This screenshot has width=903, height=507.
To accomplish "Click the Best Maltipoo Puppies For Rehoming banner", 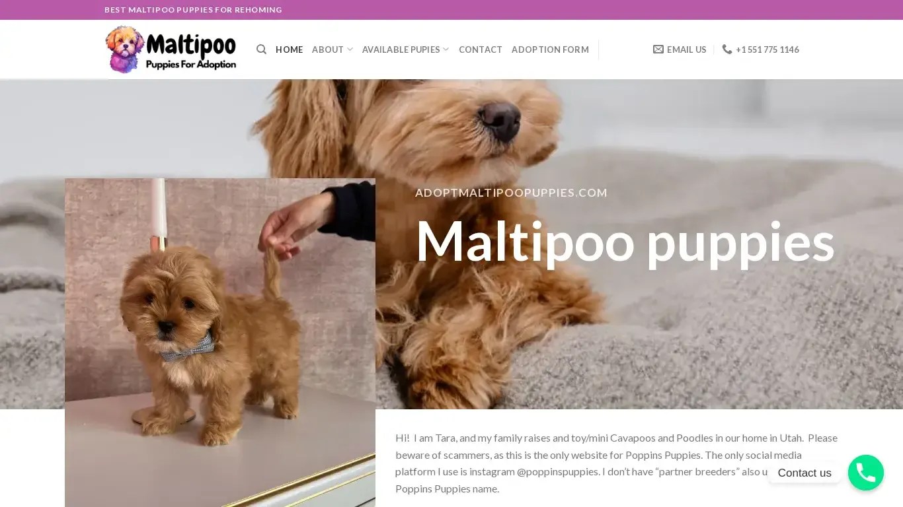I will (193, 10).
